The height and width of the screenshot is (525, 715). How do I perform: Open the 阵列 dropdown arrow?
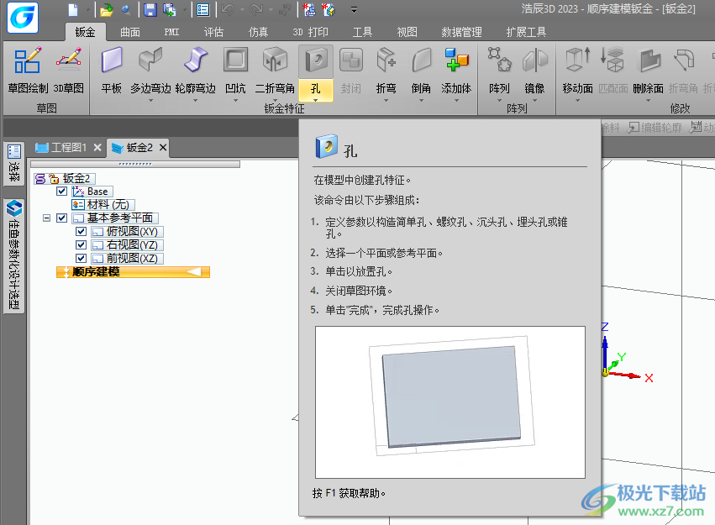(499, 100)
